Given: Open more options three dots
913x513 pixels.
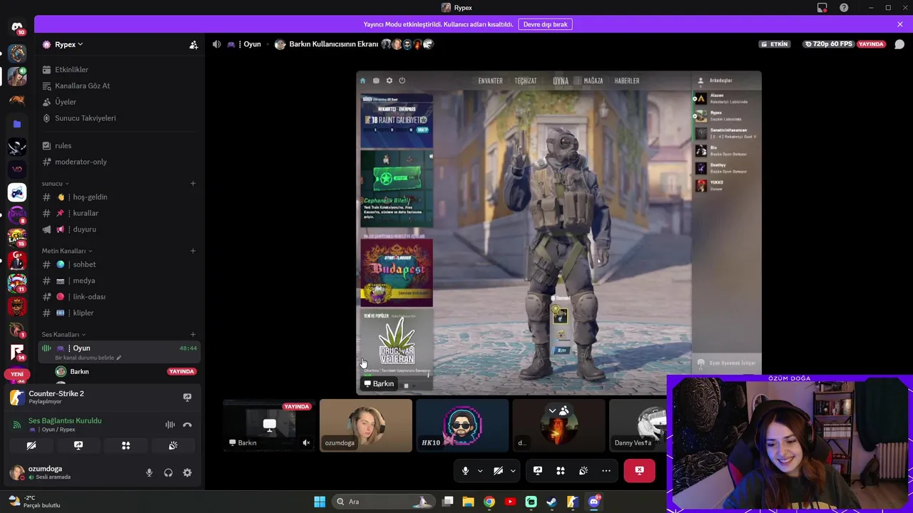Looking at the screenshot, I should (606, 470).
